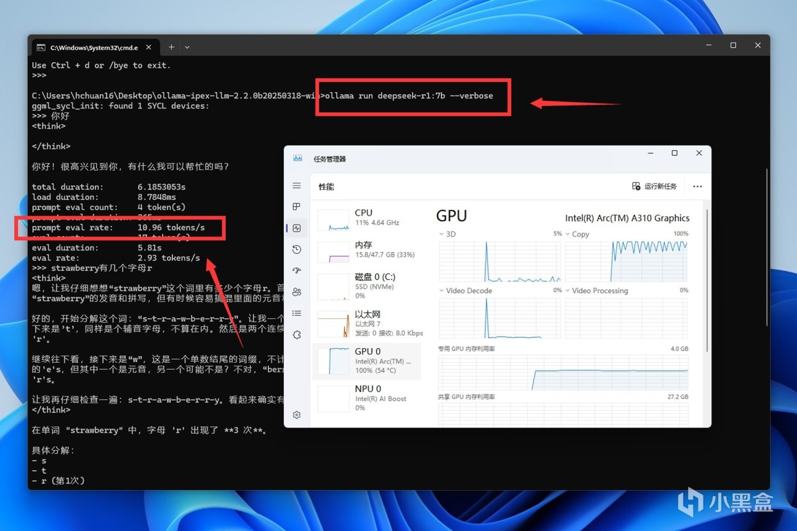
Task: Expand the Video Processing engine dropdown
Action: 568,291
